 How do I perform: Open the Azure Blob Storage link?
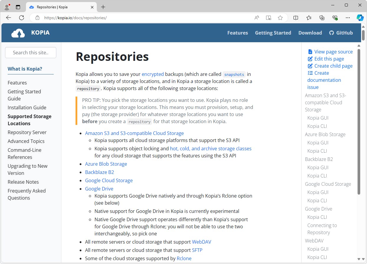(106, 164)
